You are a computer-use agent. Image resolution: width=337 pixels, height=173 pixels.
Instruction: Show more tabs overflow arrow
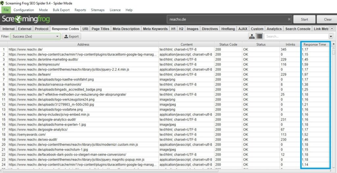332,29
